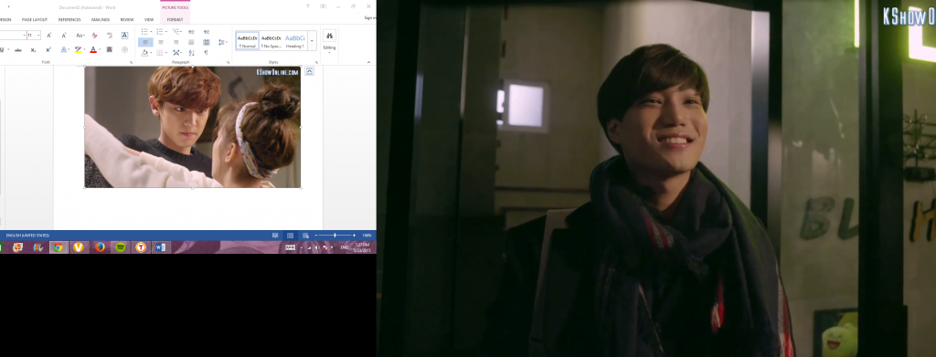This screenshot has height=357, width=936.
Task: Open the Layout Options icon beside picture
Action: coord(309,71)
